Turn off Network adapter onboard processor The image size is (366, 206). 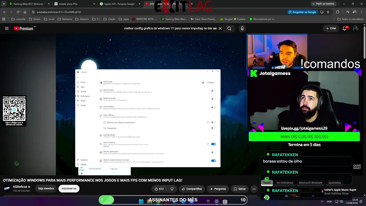[x=213, y=161]
